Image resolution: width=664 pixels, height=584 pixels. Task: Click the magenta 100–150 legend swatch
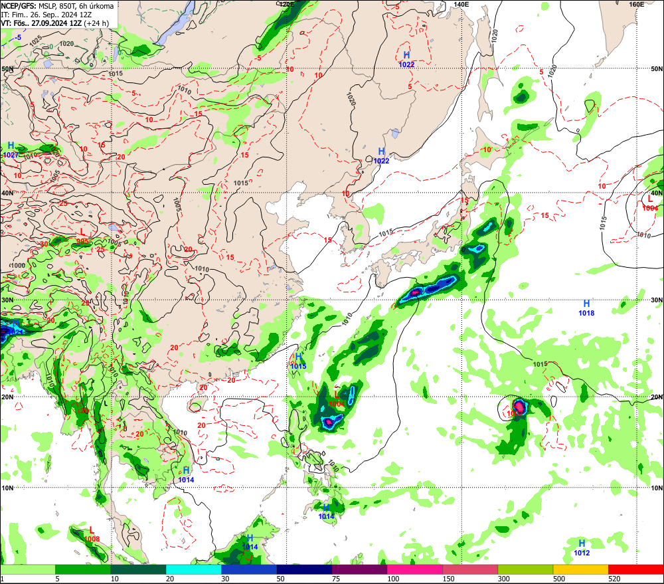(x=414, y=569)
